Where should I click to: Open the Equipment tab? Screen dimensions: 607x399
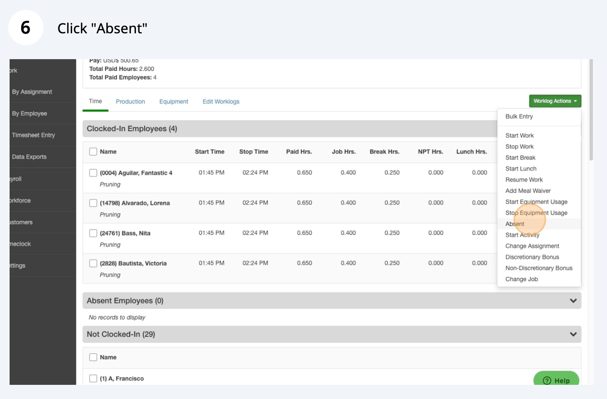tap(173, 102)
